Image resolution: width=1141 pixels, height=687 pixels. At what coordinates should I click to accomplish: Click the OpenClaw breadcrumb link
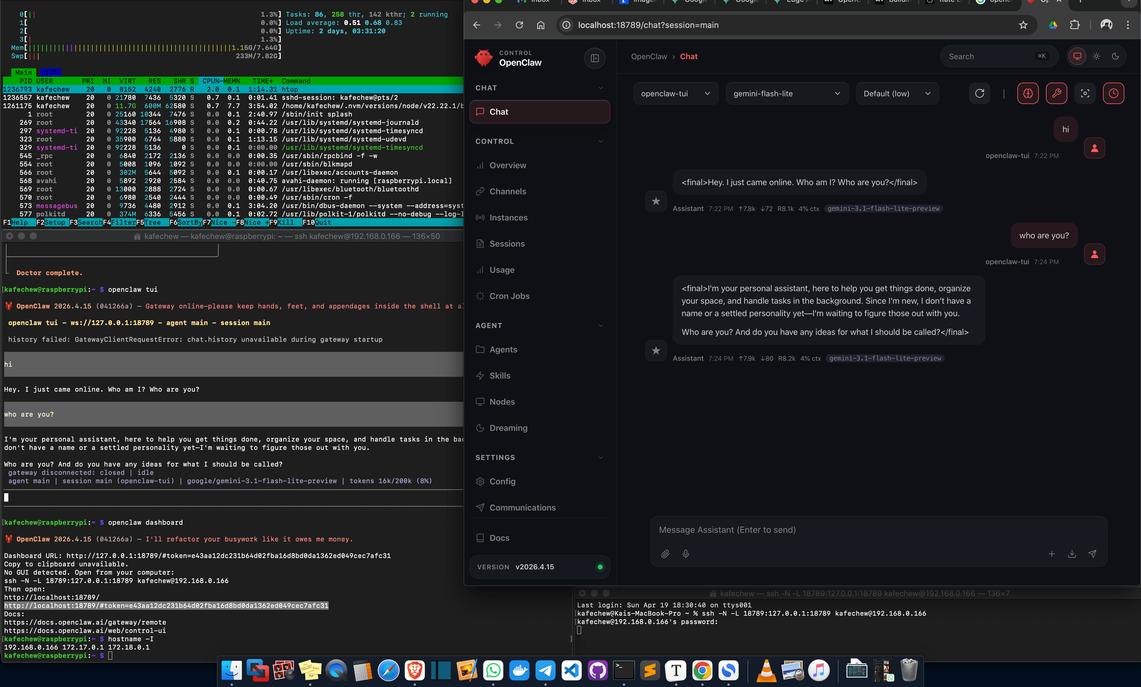coord(649,56)
